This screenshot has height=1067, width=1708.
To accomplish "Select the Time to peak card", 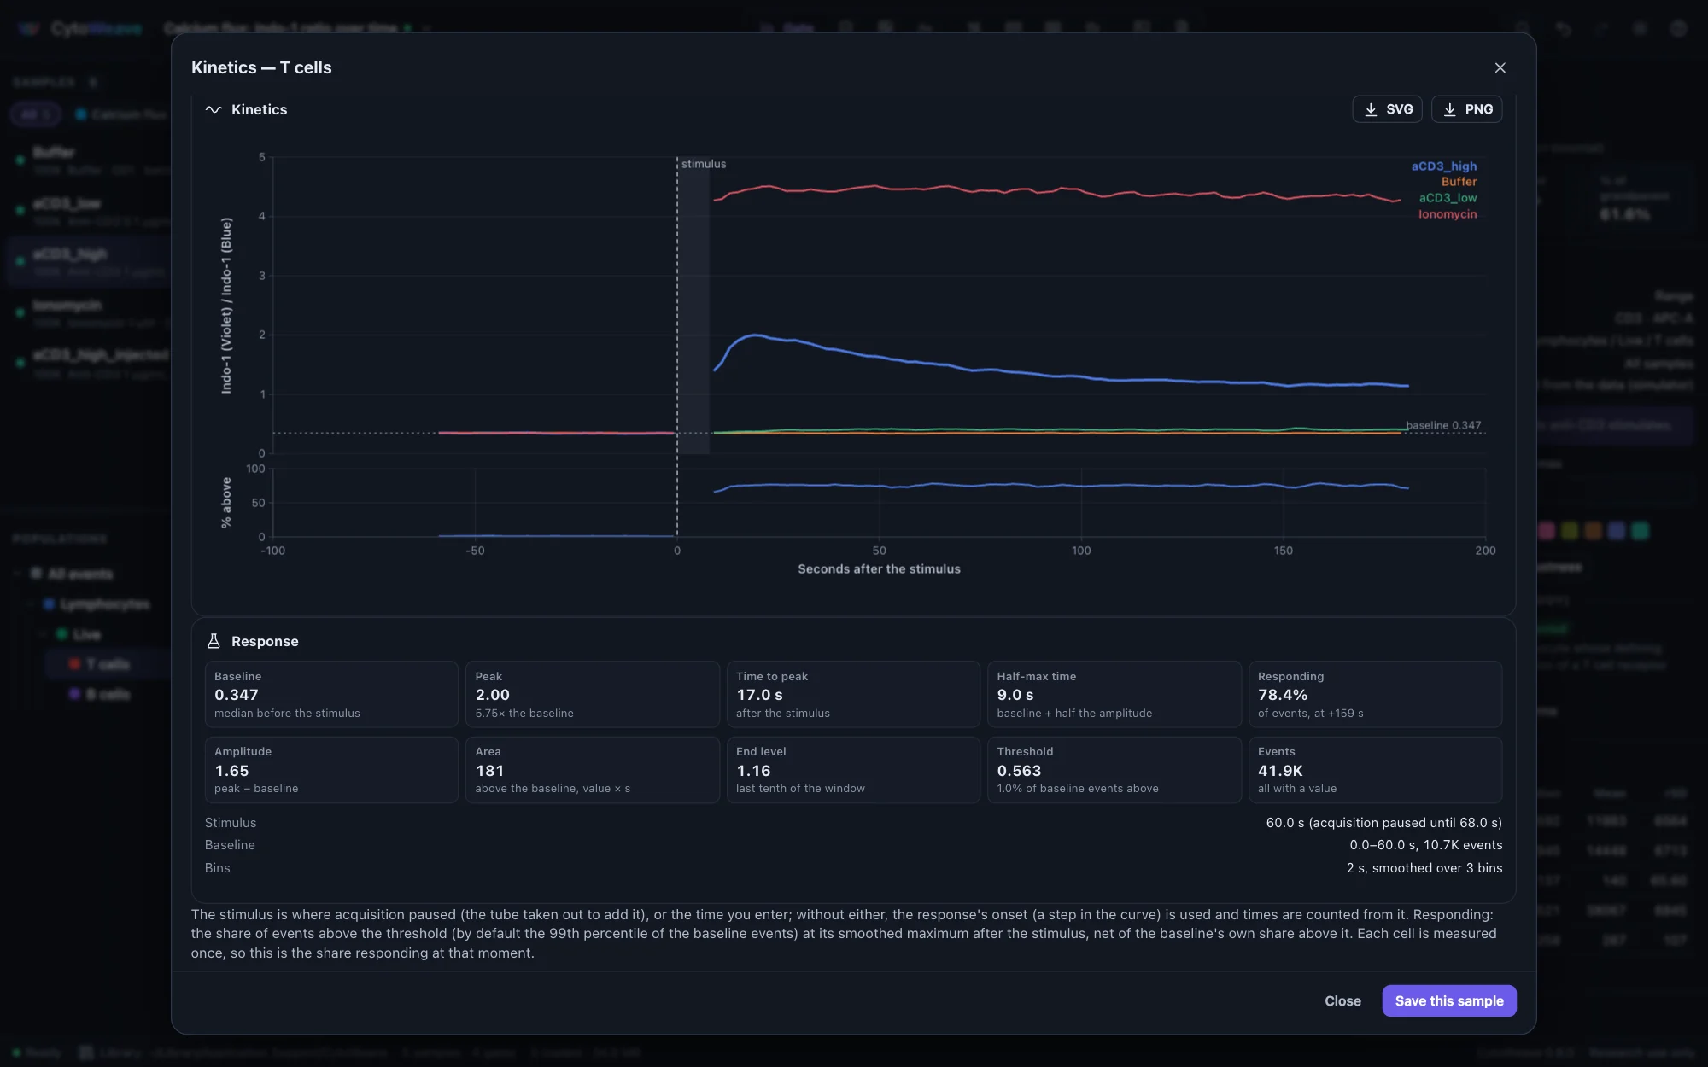I will click(853, 694).
